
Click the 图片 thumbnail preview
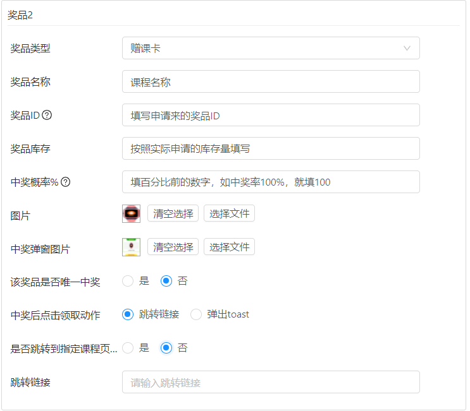pyautogui.click(x=131, y=213)
